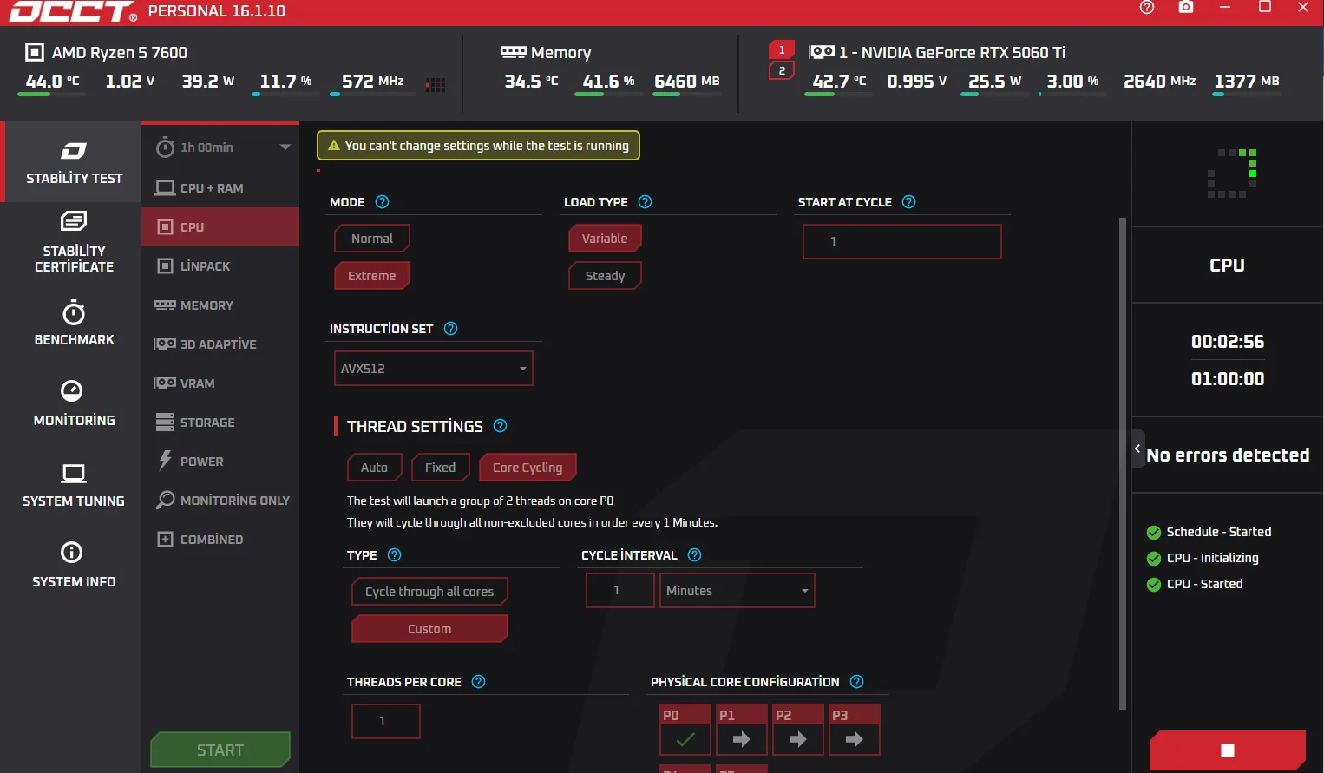The image size is (1324, 773).
Task: Open the Minutes interval unit dropdown
Action: click(737, 590)
